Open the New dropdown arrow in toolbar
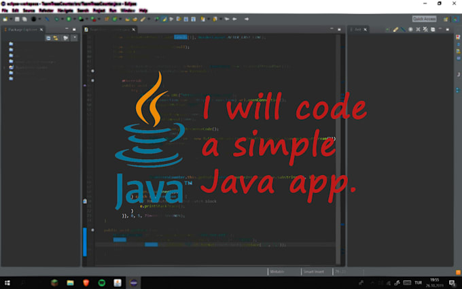This screenshot has width=462, height=289. [11, 19]
